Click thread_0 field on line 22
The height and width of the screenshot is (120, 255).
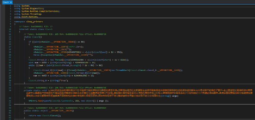click(x=42, y=60)
